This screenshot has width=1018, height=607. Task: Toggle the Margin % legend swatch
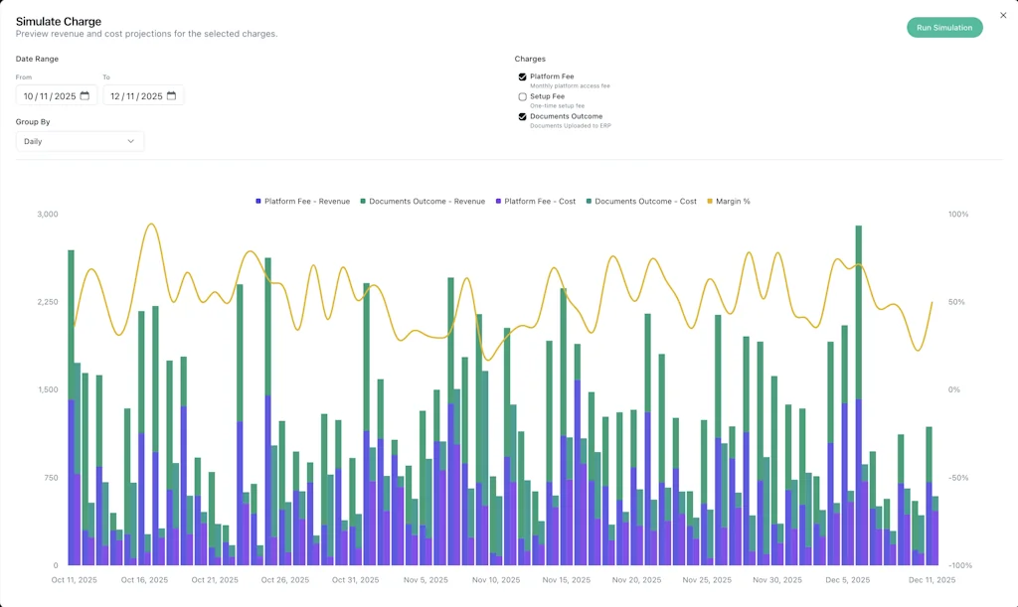[x=710, y=202]
